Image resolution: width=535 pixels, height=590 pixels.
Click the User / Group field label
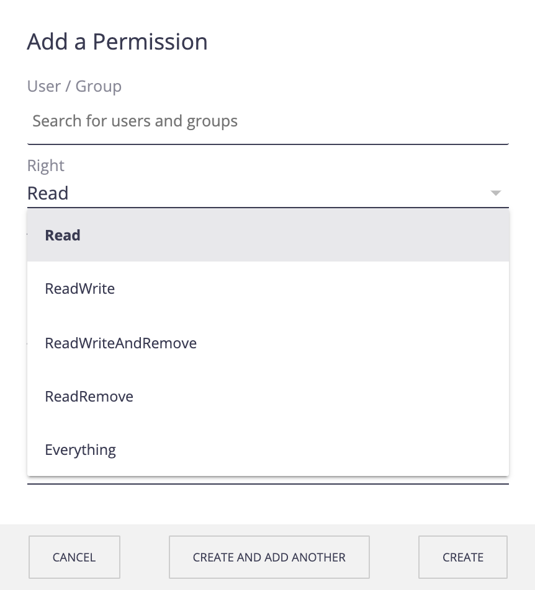74,86
